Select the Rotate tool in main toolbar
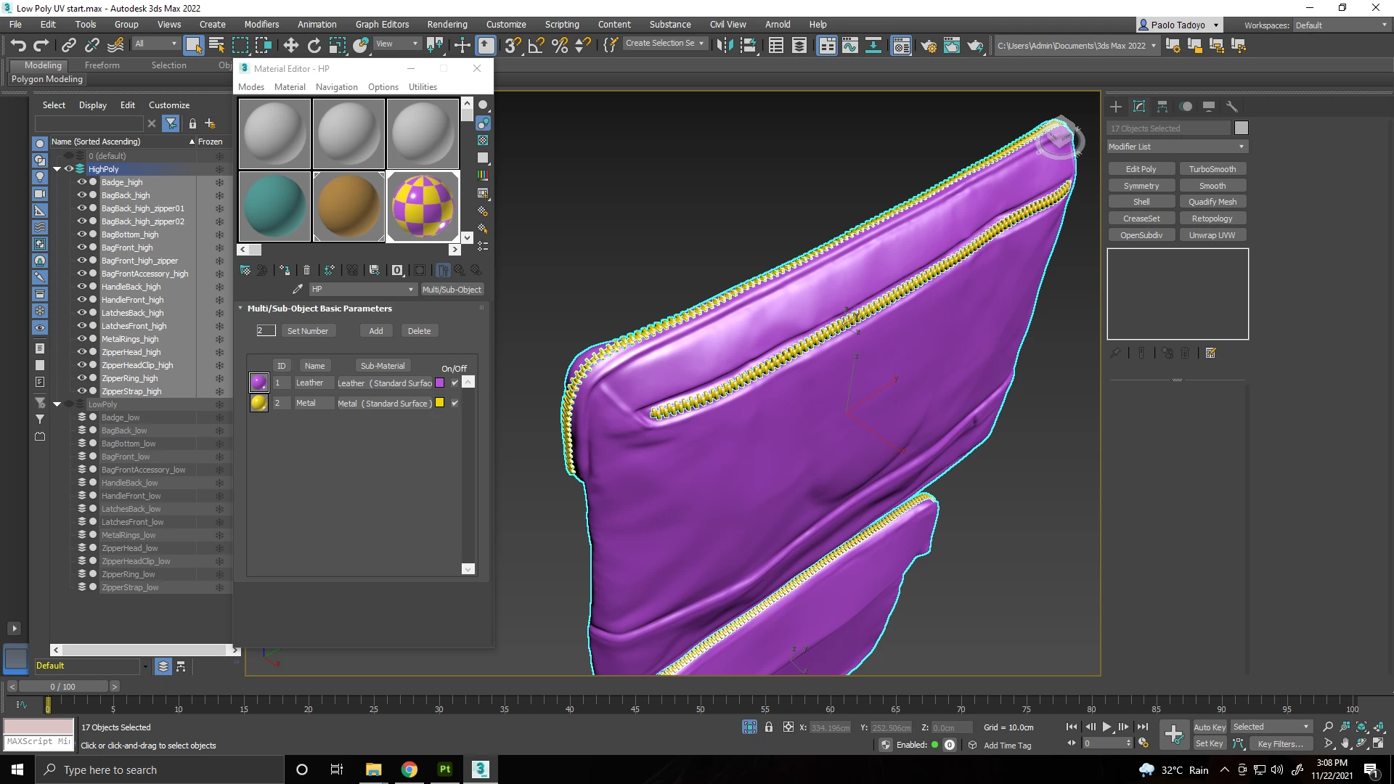1394x784 pixels. tap(314, 46)
